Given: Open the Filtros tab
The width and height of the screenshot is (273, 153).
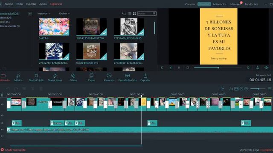Looking at the screenshot, I should click(x=73, y=77).
